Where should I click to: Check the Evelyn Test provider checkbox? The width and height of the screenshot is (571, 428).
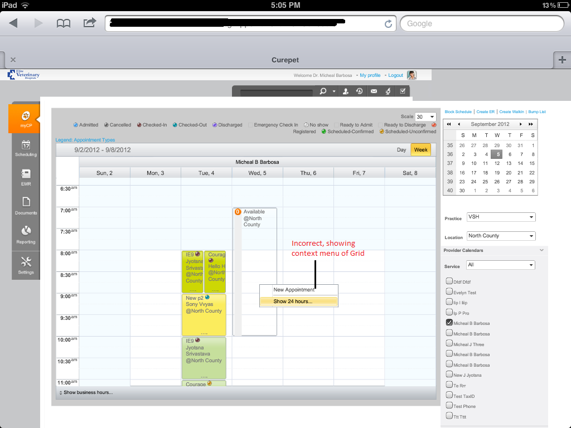(449, 291)
